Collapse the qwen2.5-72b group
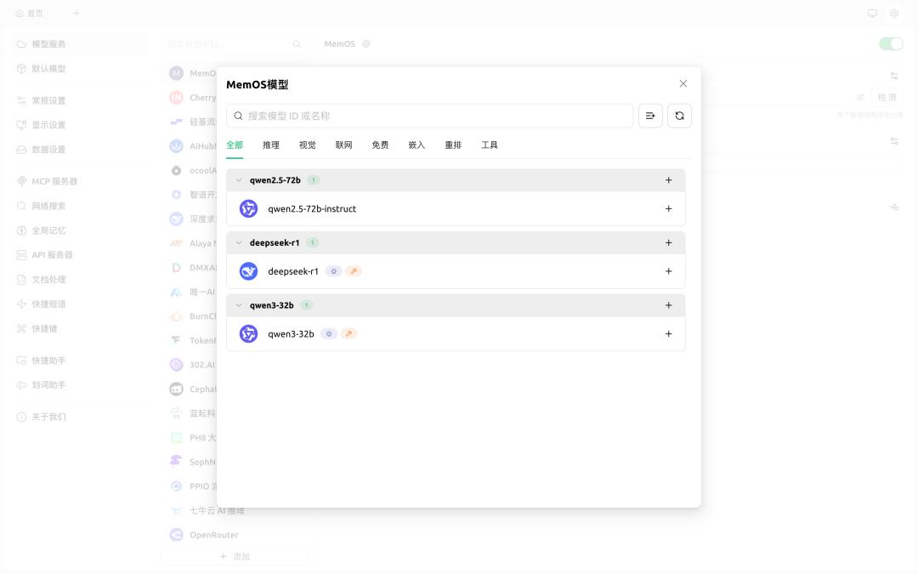Screen dimensions: 918x574 pos(239,180)
